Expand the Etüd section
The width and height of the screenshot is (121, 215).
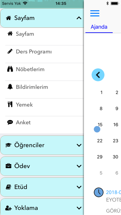tap(42, 187)
